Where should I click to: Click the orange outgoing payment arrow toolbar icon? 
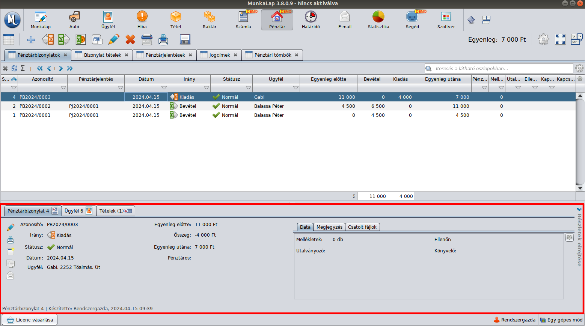(48, 39)
